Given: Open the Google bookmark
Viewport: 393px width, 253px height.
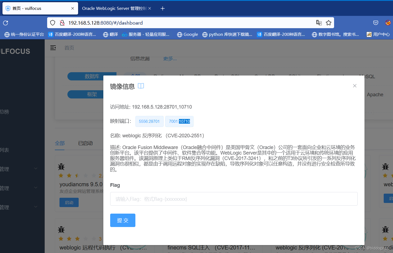Looking at the screenshot, I should [187, 34].
